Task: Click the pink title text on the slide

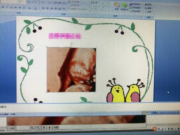Action: pyautogui.click(x=65, y=36)
